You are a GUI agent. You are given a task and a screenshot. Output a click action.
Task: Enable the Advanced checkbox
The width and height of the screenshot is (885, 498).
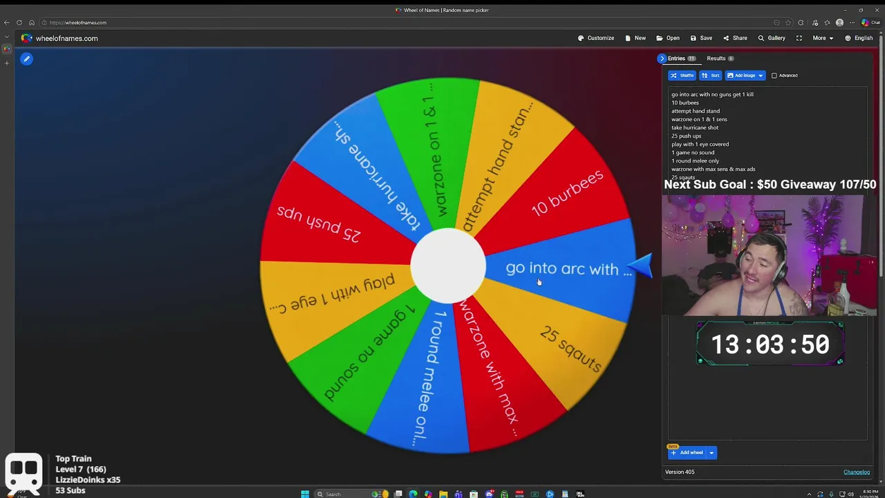(774, 75)
